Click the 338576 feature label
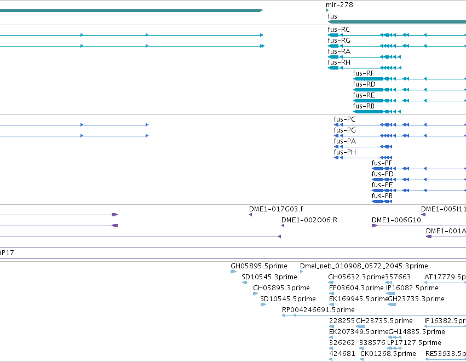 pos(372,343)
